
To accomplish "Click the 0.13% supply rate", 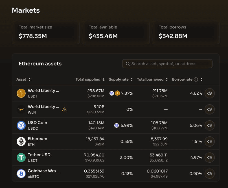I will click(x=127, y=174).
